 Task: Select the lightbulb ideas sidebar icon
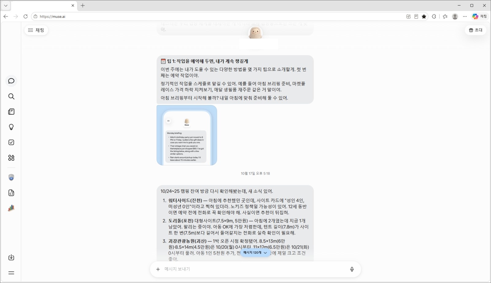click(x=11, y=127)
